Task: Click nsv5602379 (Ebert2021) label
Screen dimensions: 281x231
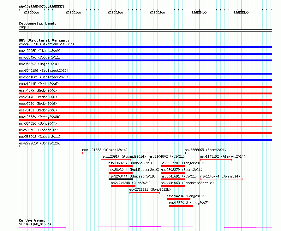Action: (182, 170)
